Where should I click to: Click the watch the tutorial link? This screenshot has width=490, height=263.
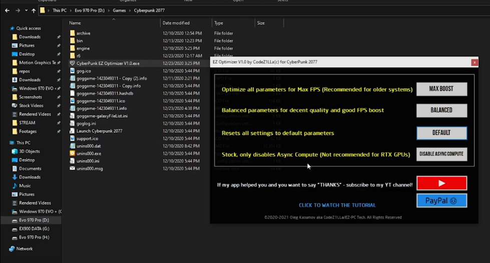pos(337,205)
